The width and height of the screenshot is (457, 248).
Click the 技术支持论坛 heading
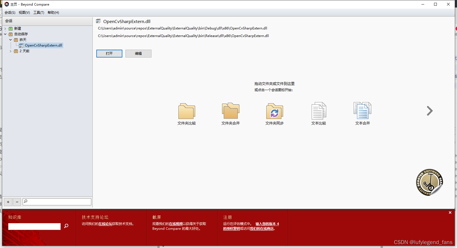[95, 217]
